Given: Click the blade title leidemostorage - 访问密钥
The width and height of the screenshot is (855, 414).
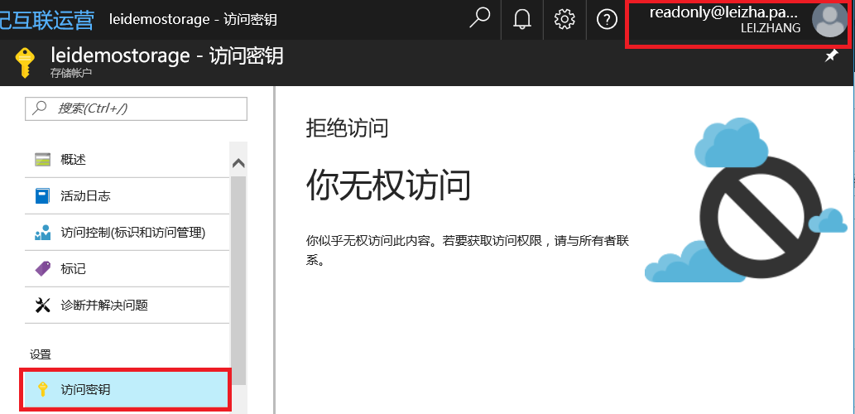Looking at the screenshot, I should (167, 55).
